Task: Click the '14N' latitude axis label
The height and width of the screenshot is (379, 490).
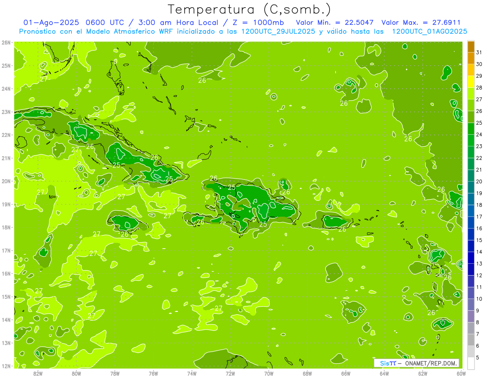Action: tap(6, 320)
